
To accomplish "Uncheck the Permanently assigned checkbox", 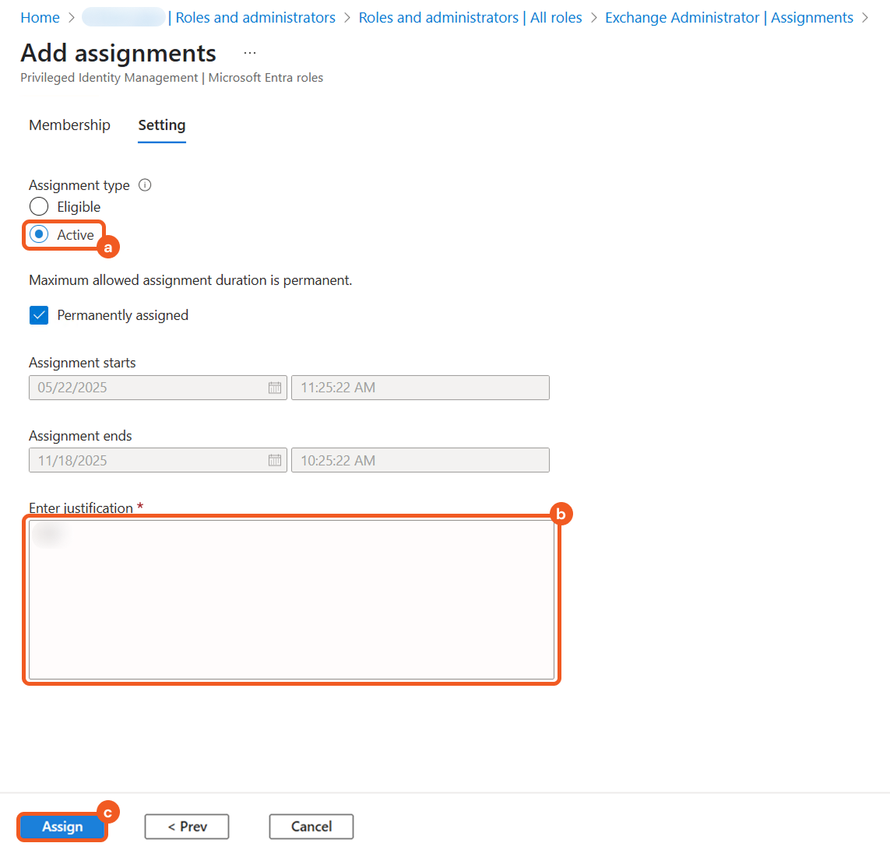I will (39, 315).
